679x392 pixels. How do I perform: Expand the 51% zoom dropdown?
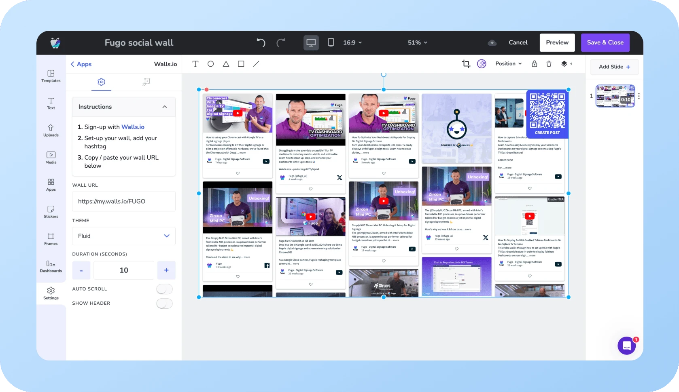[x=417, y=42]
